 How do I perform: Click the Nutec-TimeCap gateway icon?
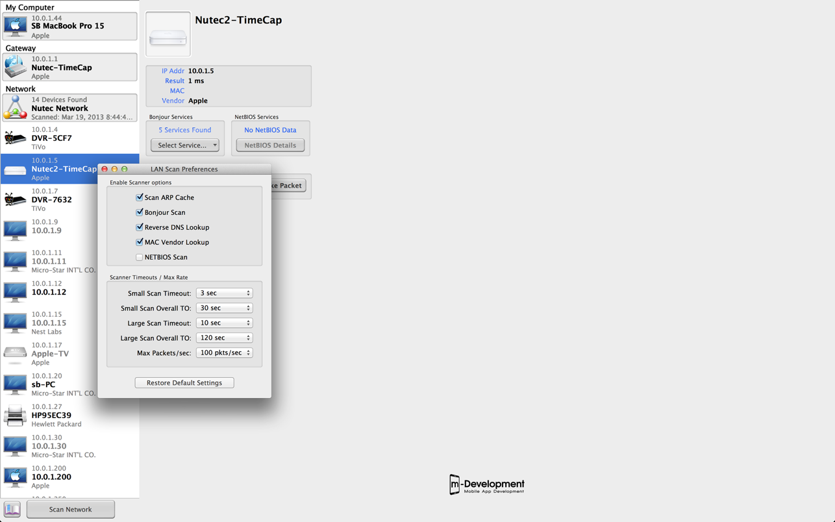(x=15, y=68)
